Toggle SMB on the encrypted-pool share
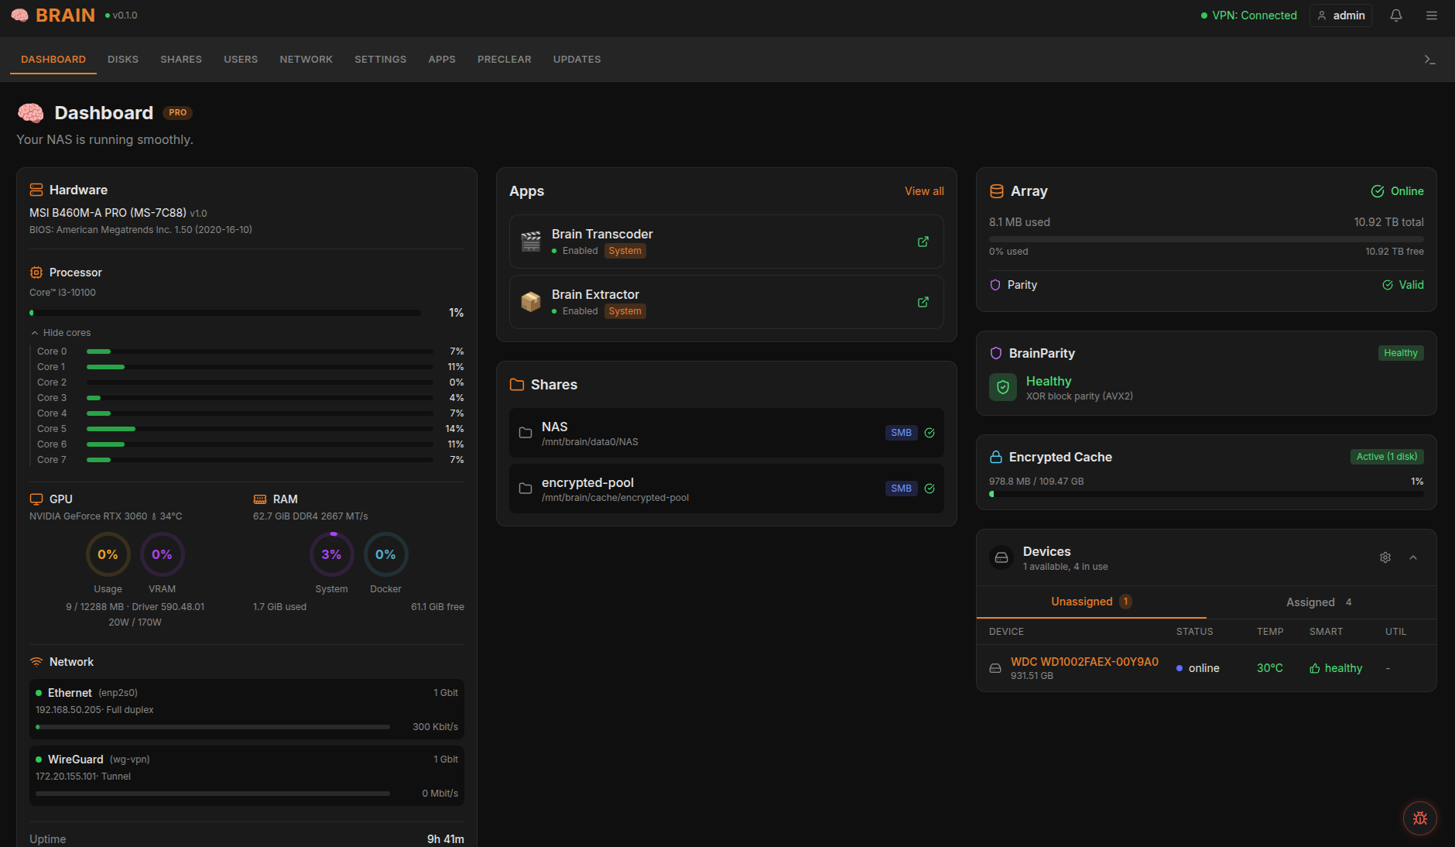This screenshot has height=847, width=1455. (x=900, y=489)
